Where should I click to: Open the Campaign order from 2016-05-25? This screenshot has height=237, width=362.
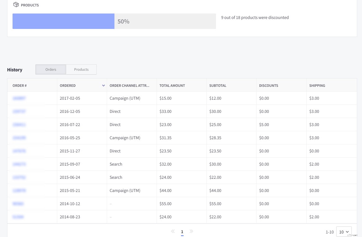[x=19, y=138]
